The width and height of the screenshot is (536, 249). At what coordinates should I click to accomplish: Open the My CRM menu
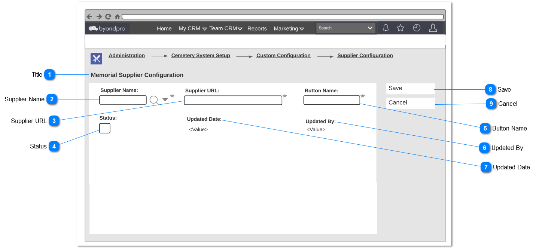[189, 28]
